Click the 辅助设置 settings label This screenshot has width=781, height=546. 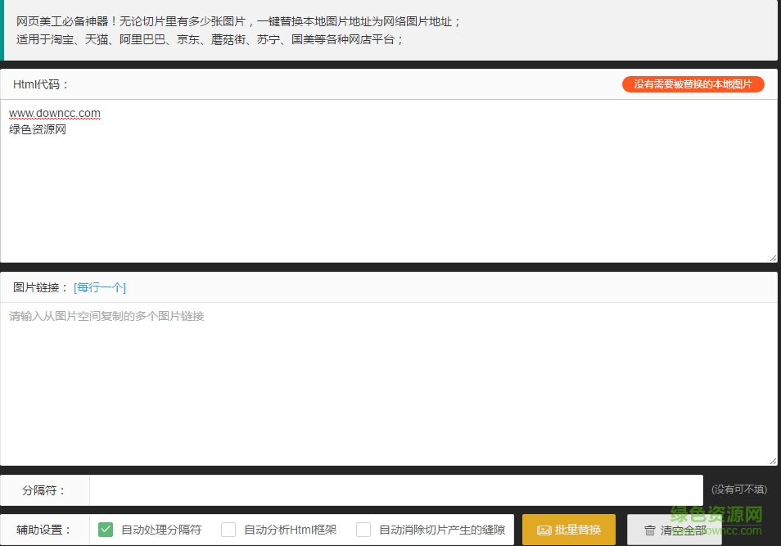click(x=44, y=530)
